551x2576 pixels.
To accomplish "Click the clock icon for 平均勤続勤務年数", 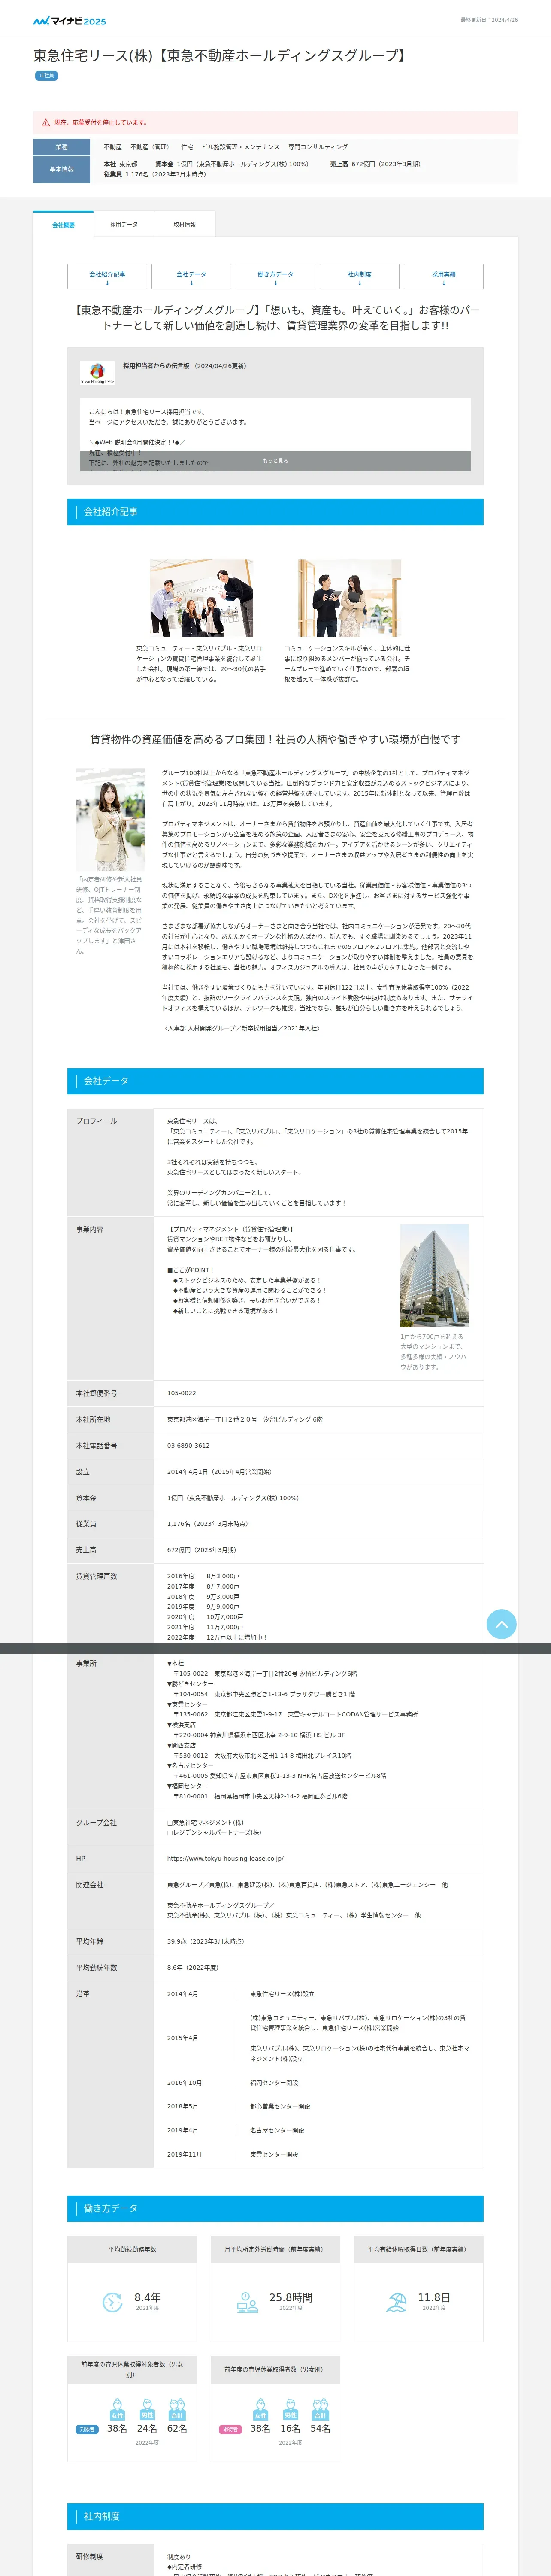I will 113,2302.
